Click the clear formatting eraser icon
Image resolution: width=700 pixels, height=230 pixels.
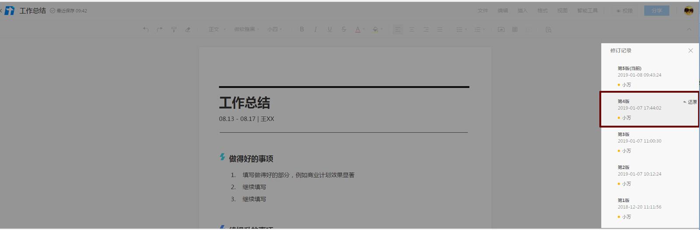point(188,29)
